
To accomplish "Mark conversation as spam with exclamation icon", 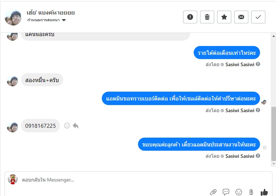I will (190, 17).
